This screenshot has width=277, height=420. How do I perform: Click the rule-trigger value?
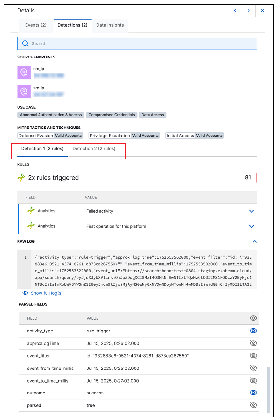(x=98, y=331)
